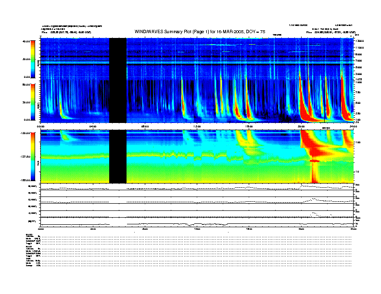Screen dimensions: 381x294
Task: Click 04:00 label under the RAD1 spectrogram
Action: (93, 126)
